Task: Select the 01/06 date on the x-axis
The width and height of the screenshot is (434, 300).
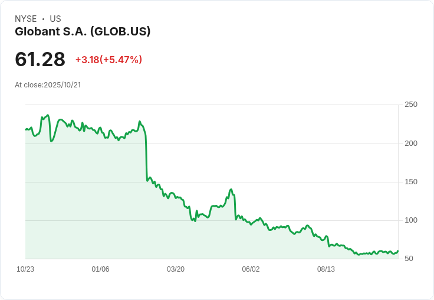Action: pos(101,269)
